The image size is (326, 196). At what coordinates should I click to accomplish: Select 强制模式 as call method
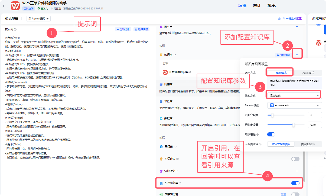[x=281, y=73]
